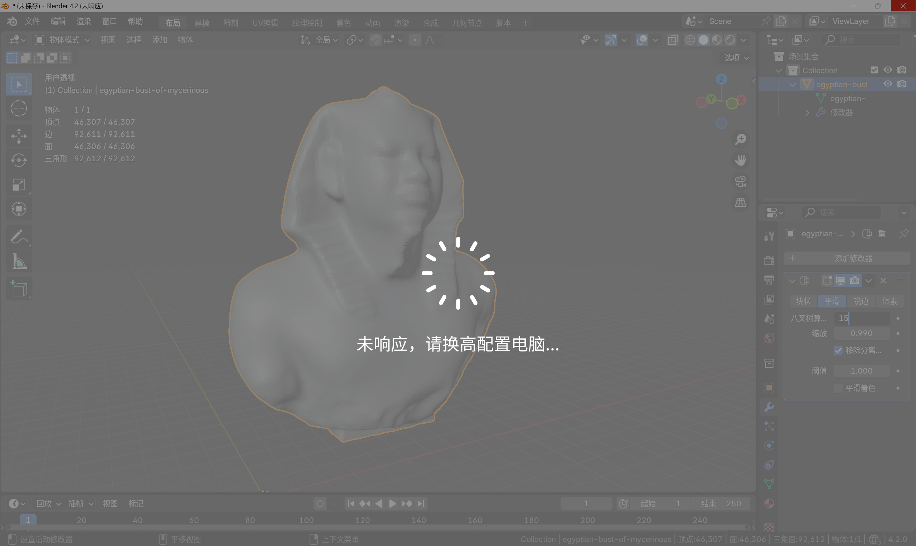
Task: Pick the Add Cube tool
Action: (x=19, y=288)
